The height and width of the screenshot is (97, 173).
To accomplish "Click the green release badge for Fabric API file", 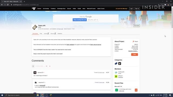I will point(117,90).
